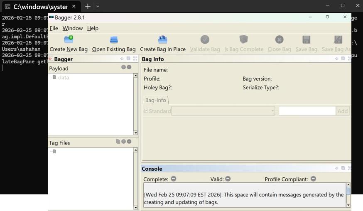Click the Valid status indicator icon
363x211 pixels.
(228, 179)
